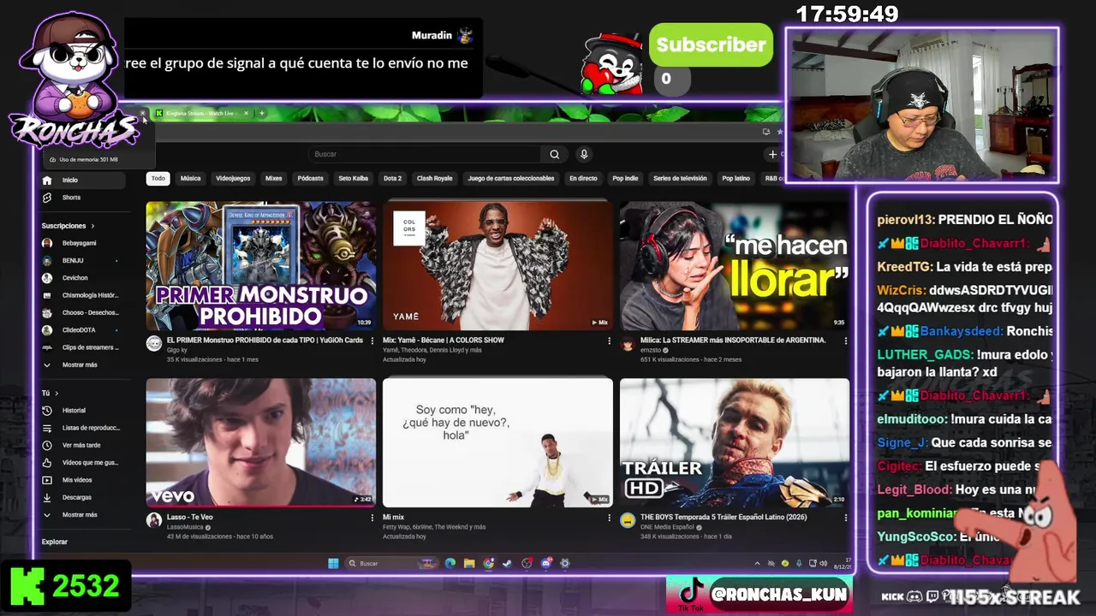Screen dimensions: 1096x616
Task: Click the ONE Media Español channel avatar
Action: tap(628, 521)
